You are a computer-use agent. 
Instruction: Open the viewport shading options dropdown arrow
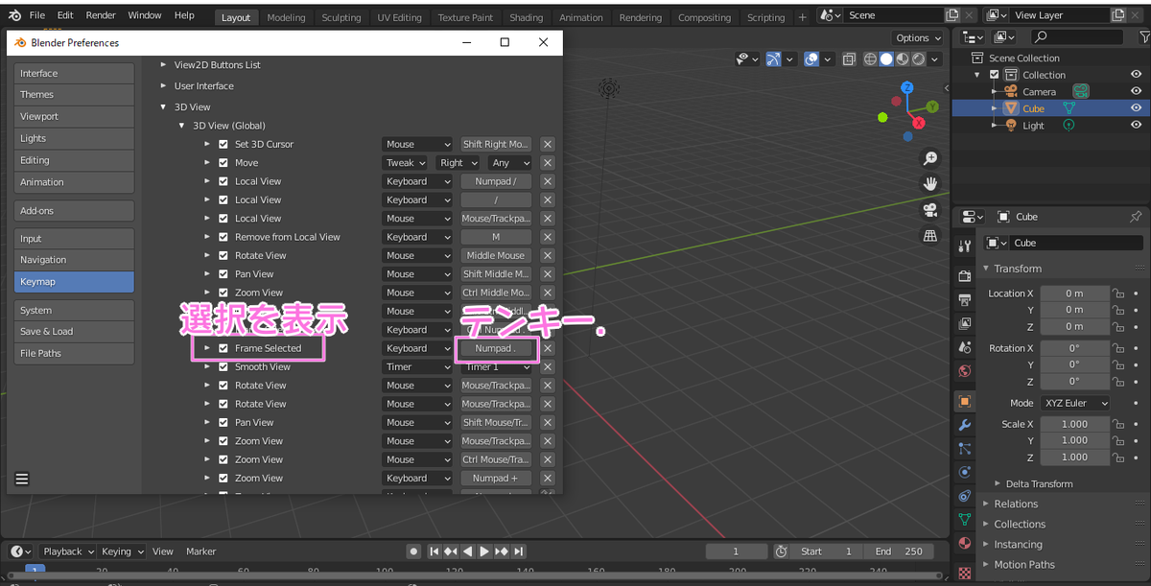point(935,59)
